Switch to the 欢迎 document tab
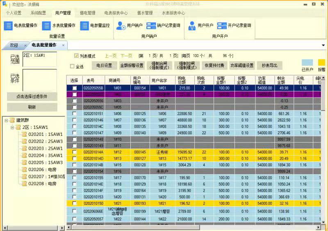 coord(14,45)
